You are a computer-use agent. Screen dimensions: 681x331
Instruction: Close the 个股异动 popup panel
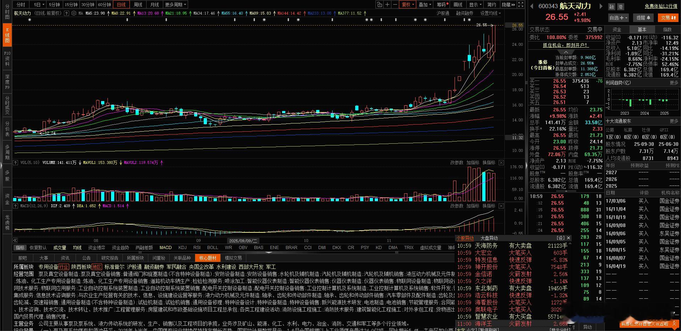coord(569,238)
